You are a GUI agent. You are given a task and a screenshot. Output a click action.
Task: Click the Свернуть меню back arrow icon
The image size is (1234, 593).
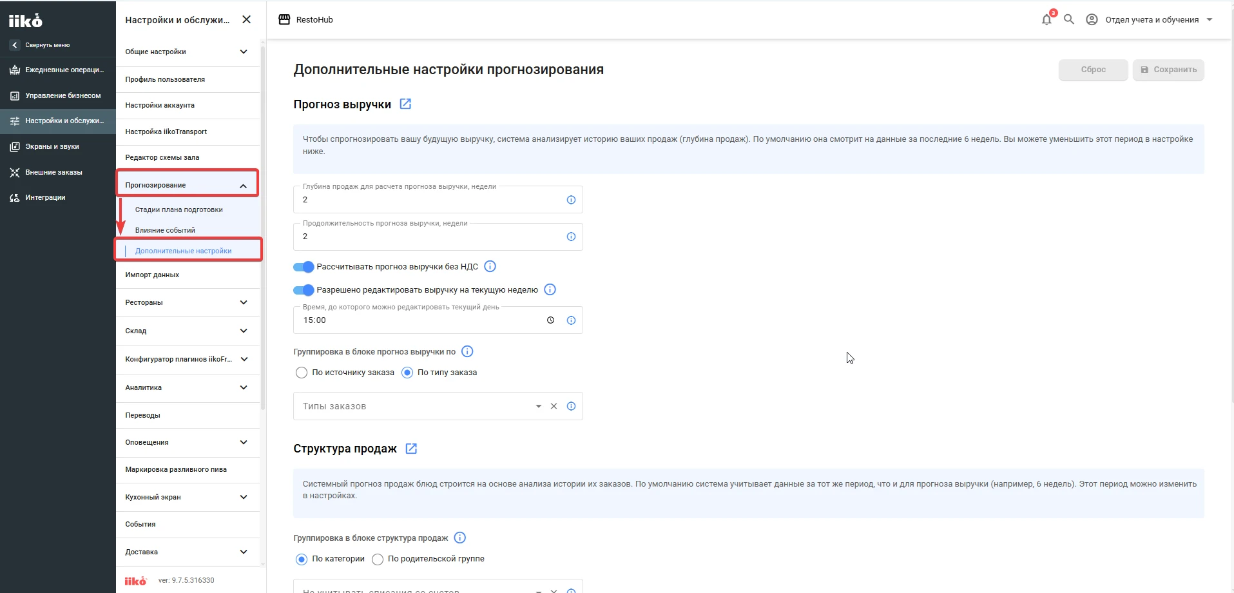[x=15, y=45]
